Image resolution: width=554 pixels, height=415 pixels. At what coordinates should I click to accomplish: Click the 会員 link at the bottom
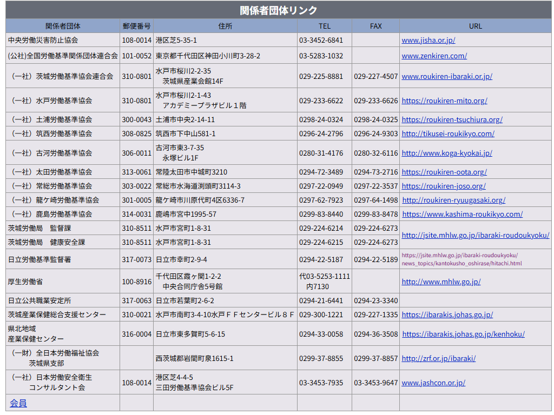tap(18, 403)
